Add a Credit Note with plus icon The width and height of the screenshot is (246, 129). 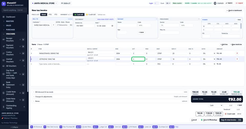click(23, 93)
